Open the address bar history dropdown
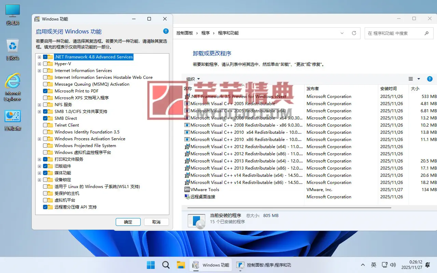Image resolution: width=437 pixels, height=273 pixels. (x=342, y=33)
